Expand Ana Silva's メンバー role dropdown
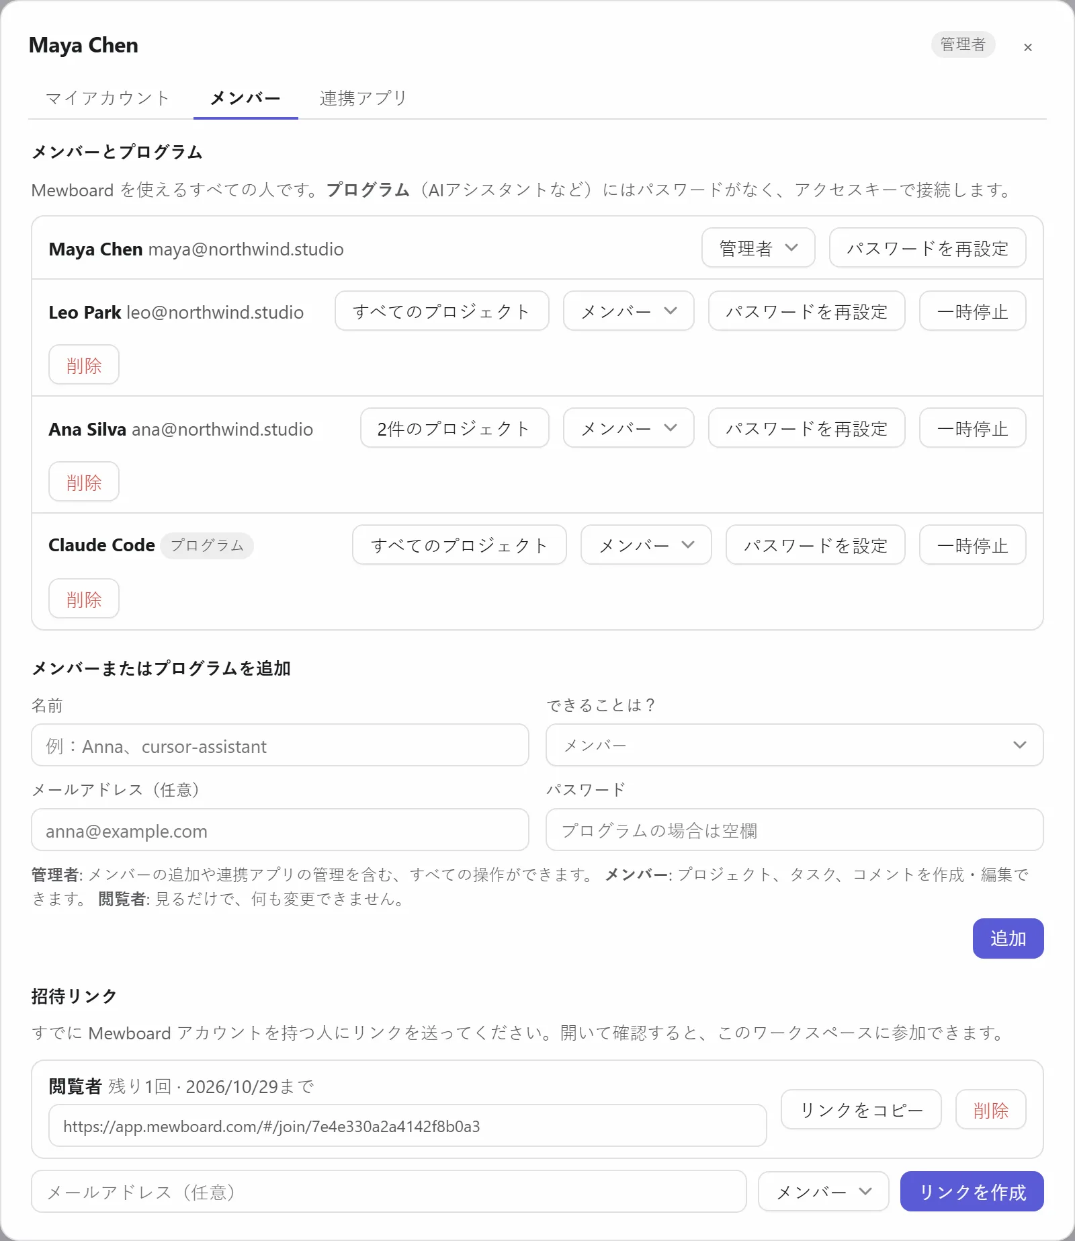 click(x=628, y=428)
